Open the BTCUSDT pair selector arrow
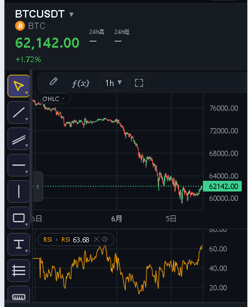Screen dimensions: 248x307 click(x=71, y=14)
